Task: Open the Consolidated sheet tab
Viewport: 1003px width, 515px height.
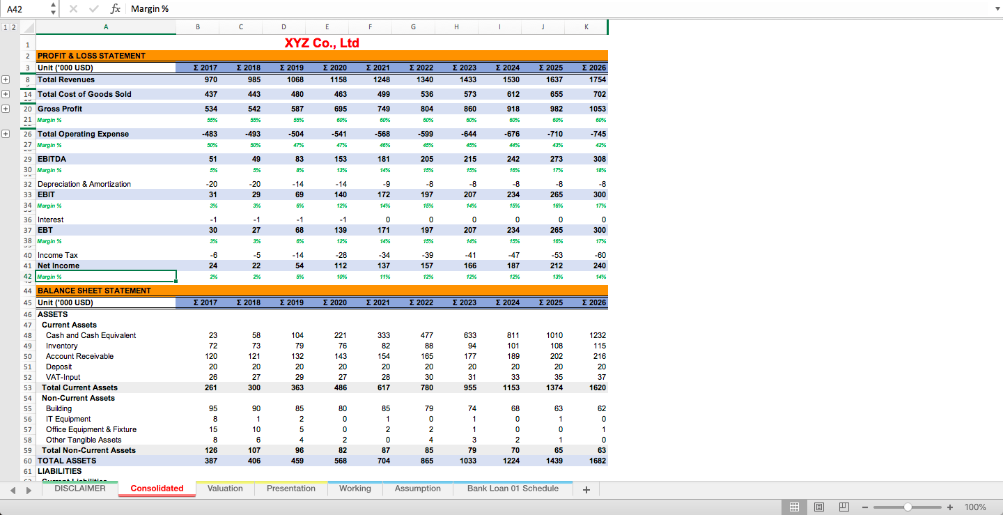Action: tap(157, 489)
